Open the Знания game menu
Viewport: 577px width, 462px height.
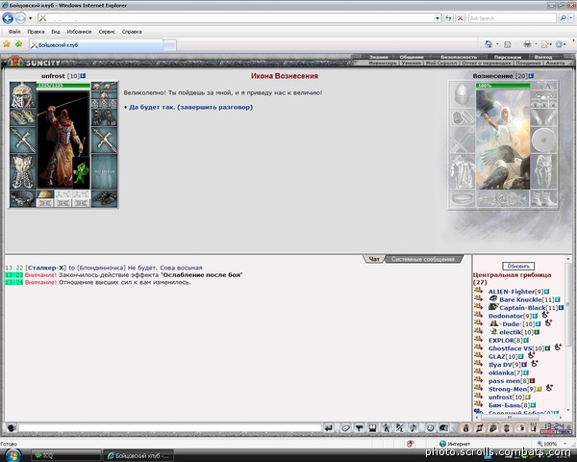pos(379,57)
